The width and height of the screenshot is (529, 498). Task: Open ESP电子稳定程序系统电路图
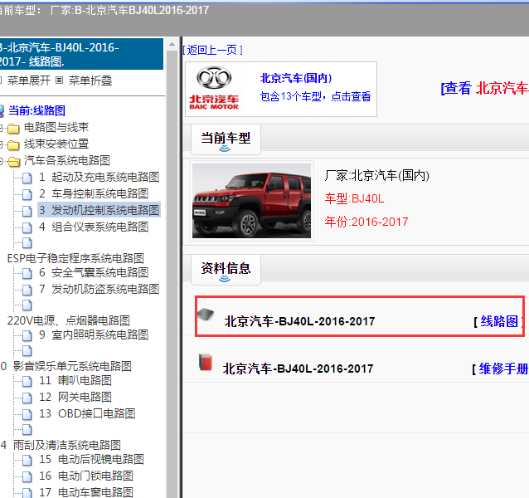[x=75, y=258]
